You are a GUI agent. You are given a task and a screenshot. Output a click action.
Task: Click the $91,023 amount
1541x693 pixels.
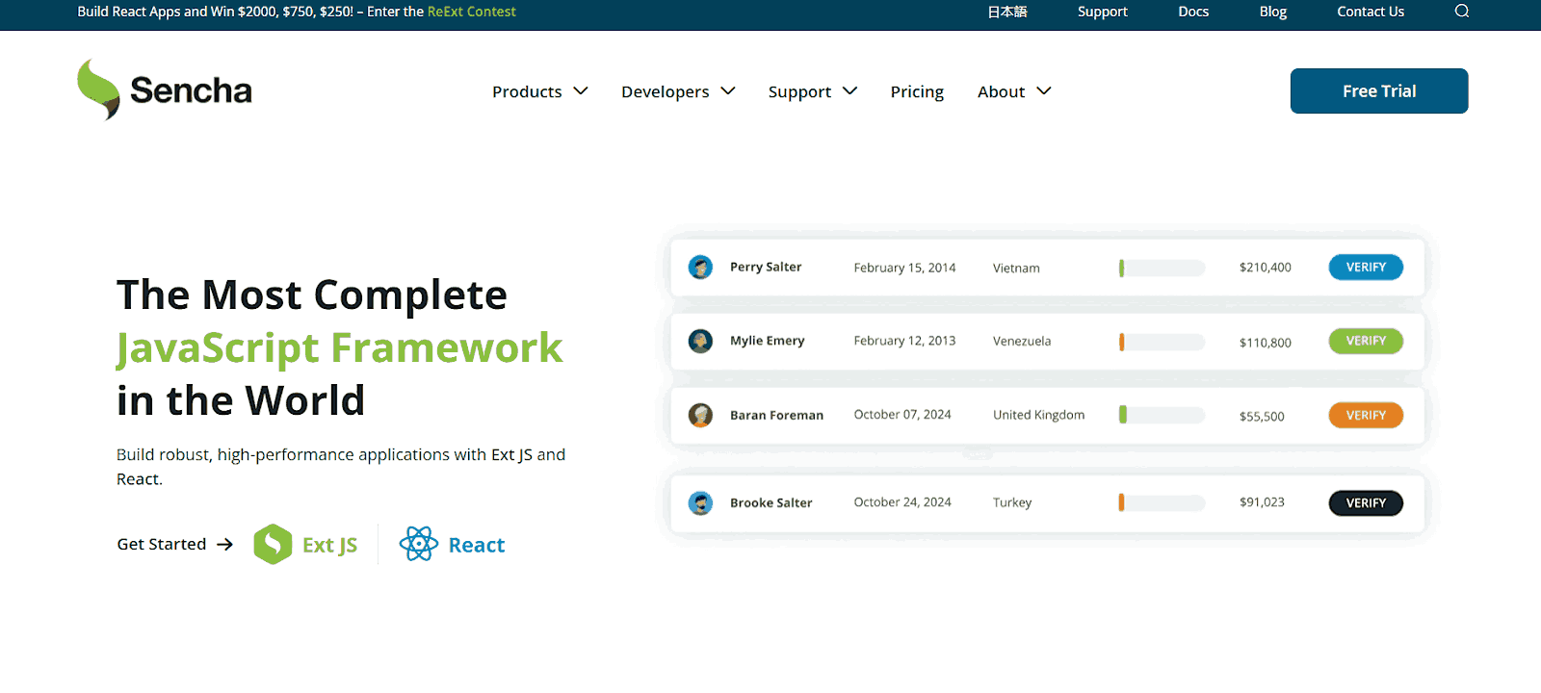pos(1262,502)
